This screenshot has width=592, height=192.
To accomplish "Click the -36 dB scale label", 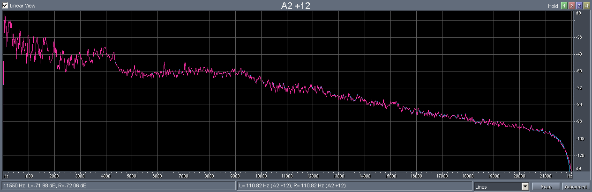I will pos(578,37).
